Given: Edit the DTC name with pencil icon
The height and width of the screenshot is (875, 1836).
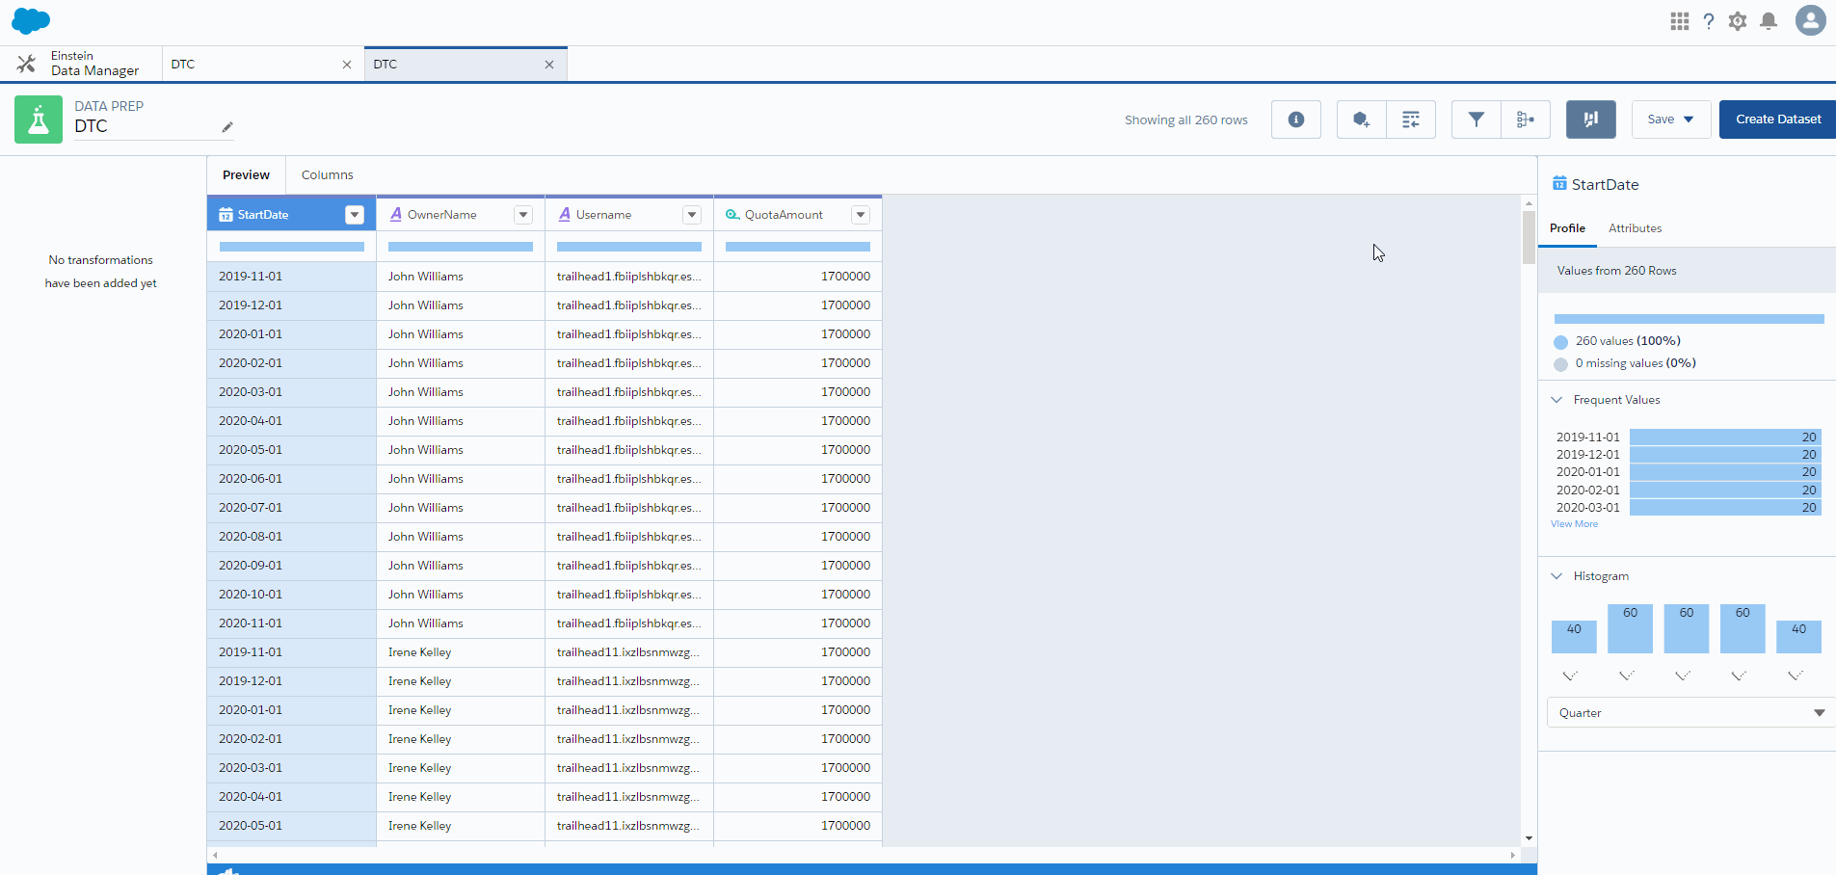Looking at the screenshot, I should click(x=227, y=127).
